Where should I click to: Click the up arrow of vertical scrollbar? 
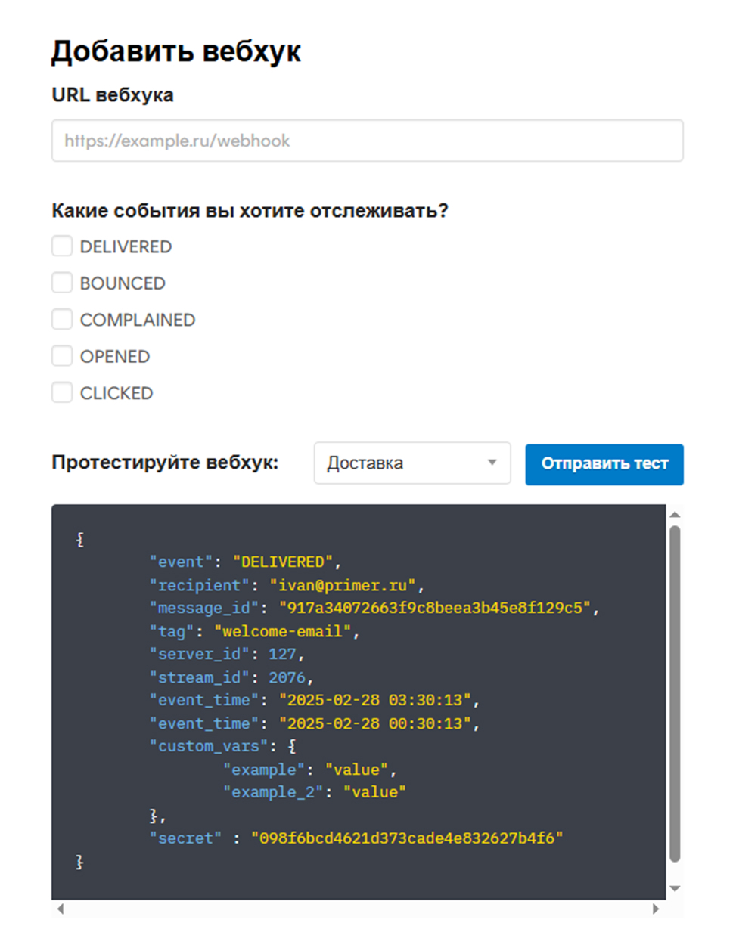675,515
